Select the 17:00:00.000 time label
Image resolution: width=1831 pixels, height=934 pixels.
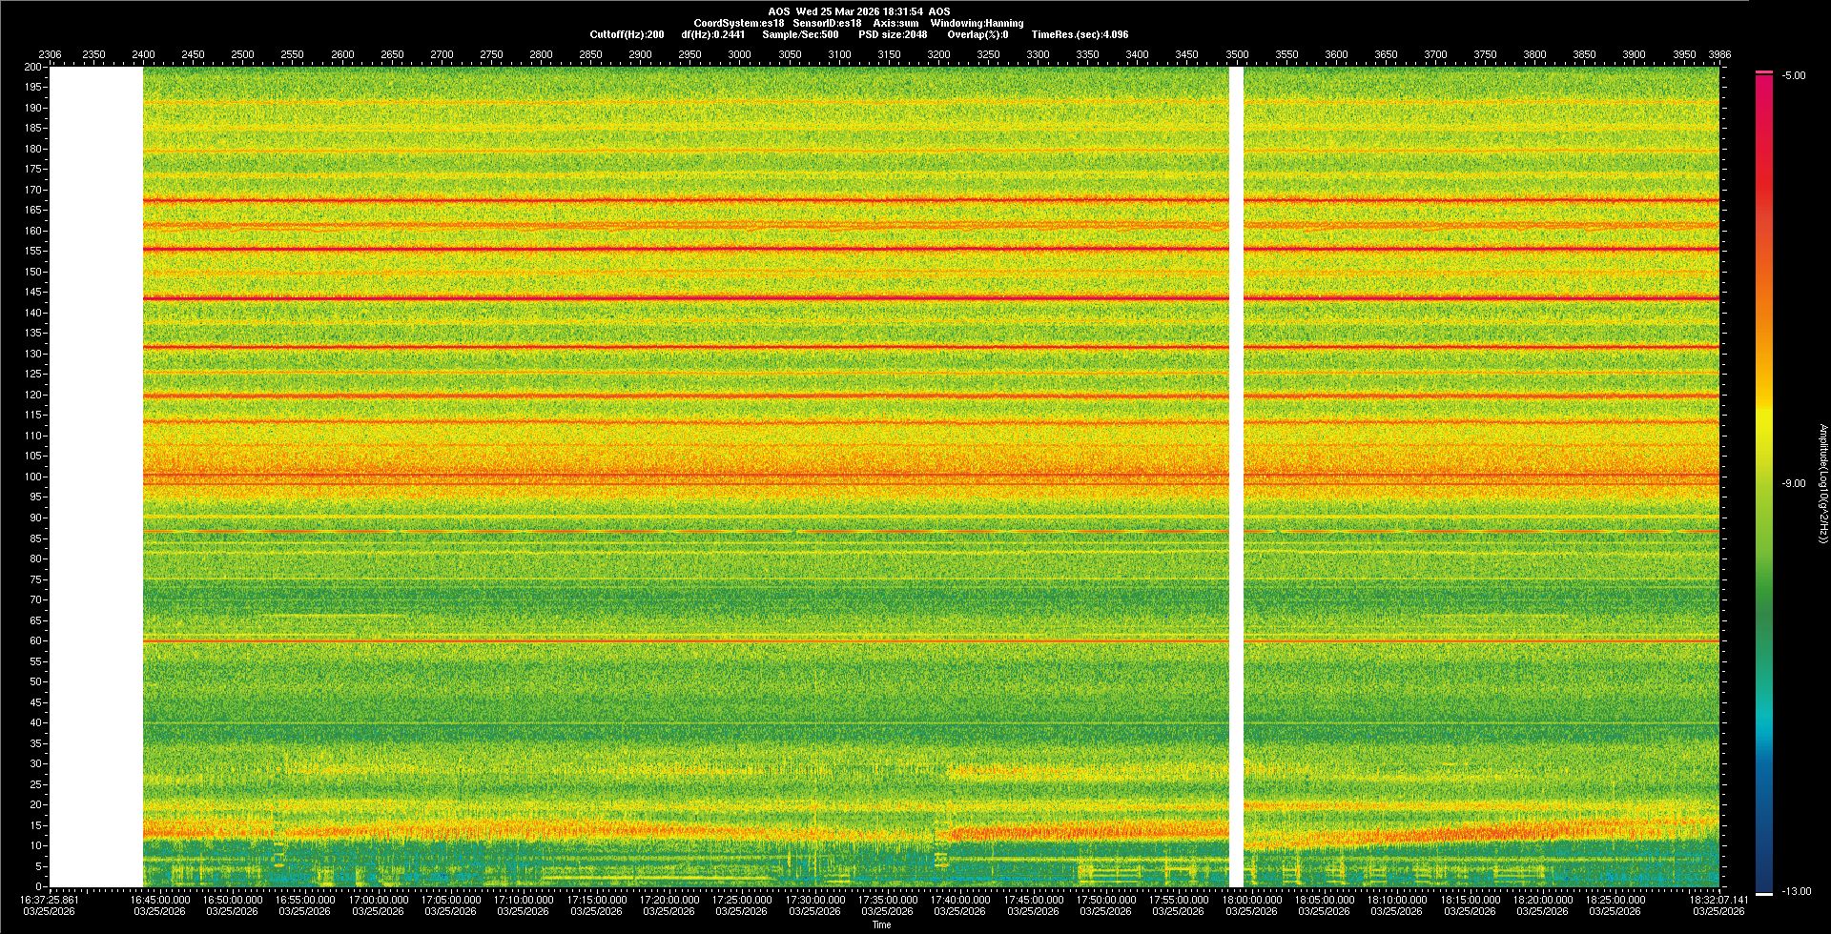pyautogui.click(x=378, y=899)
